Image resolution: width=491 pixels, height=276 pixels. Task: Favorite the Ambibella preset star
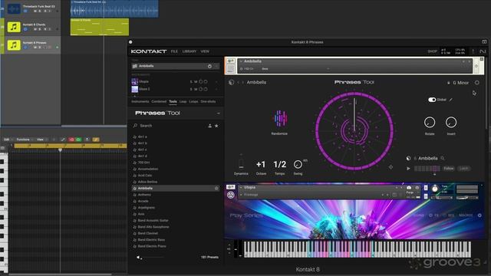click(216, 189)
